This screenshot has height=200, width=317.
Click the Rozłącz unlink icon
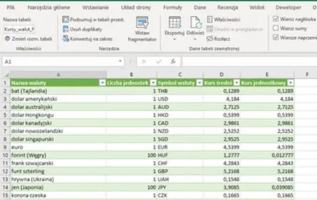click(x=210, y=39)
